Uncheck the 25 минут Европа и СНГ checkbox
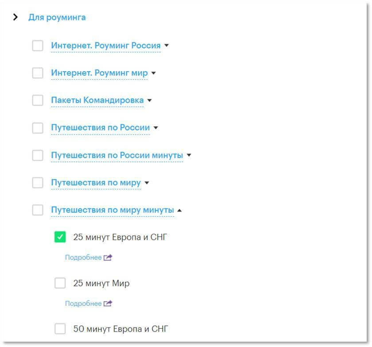Image resolution: width=372 pixels, height=347 pixels. (x=60, y=237)
